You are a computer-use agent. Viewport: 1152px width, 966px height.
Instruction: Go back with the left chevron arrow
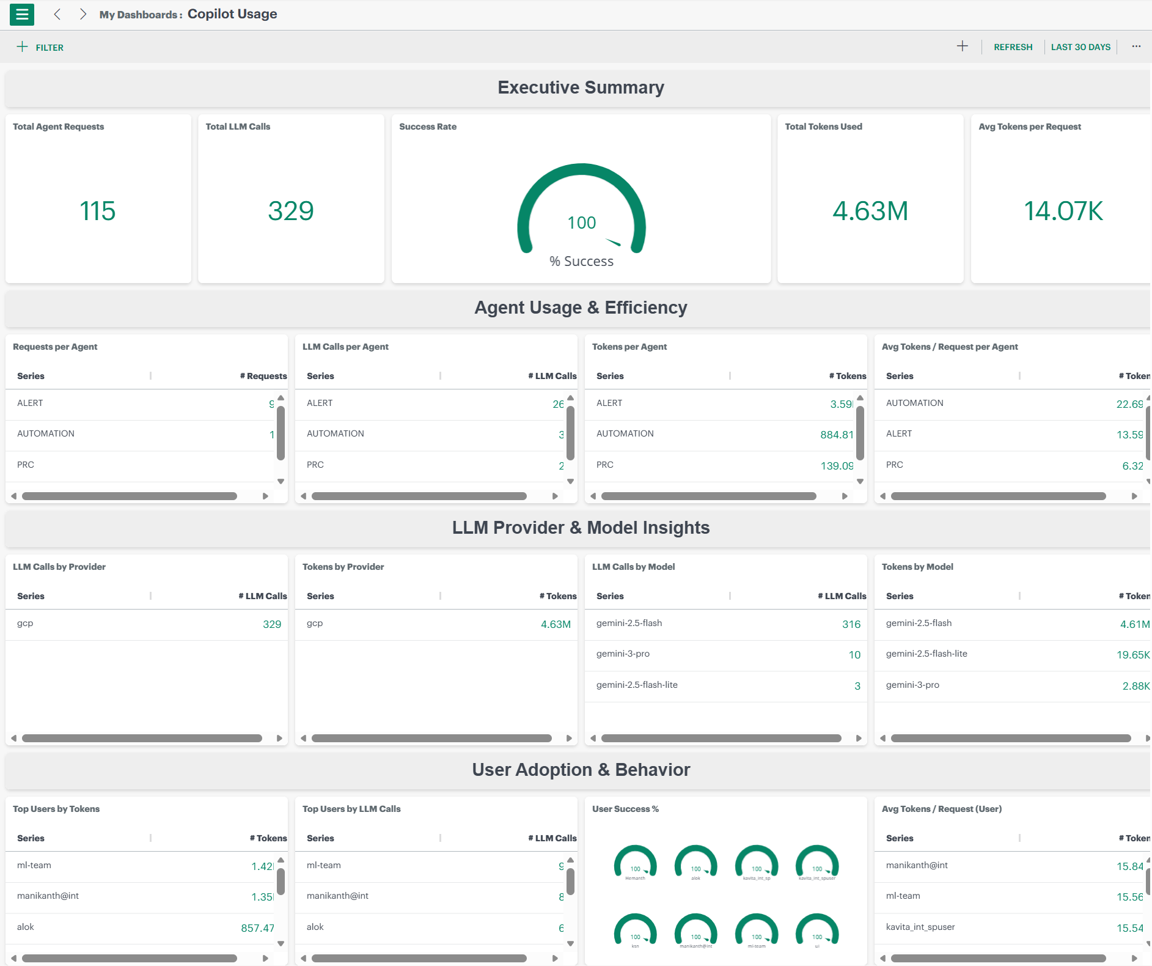click(x=57, y=15)
